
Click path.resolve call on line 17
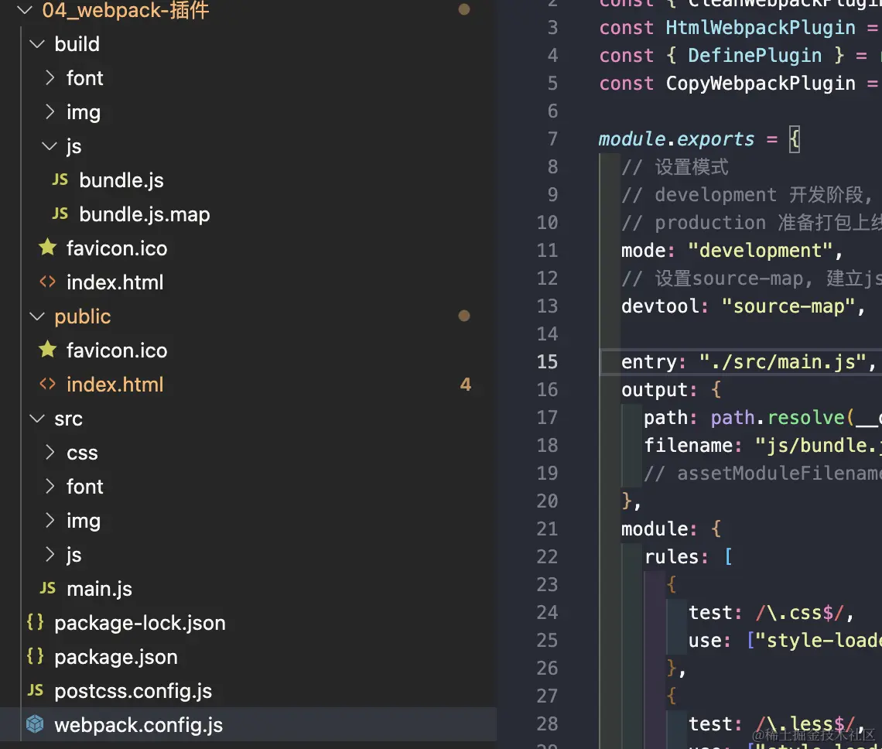(777, 417)
